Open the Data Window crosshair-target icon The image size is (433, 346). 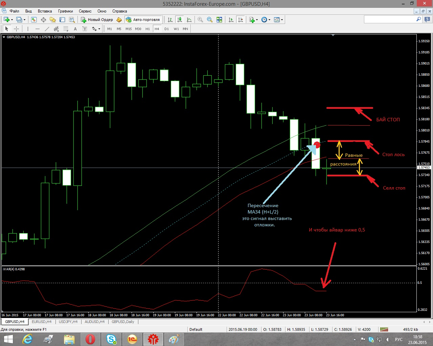(x=43, y=20)
